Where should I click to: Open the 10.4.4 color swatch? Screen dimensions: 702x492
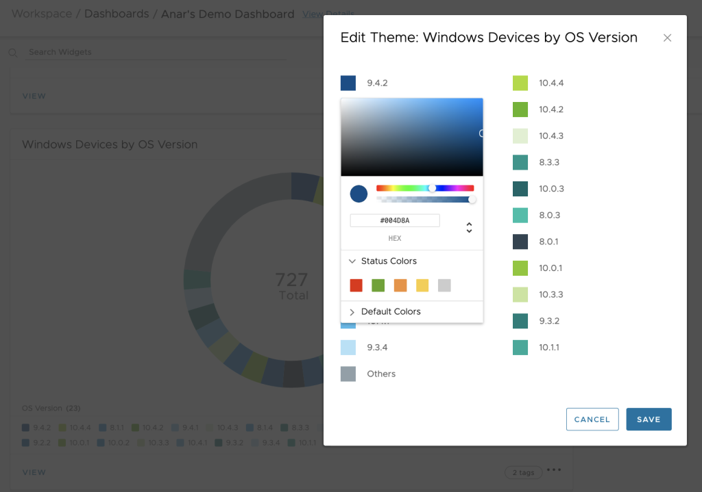(x=520, y=83)
